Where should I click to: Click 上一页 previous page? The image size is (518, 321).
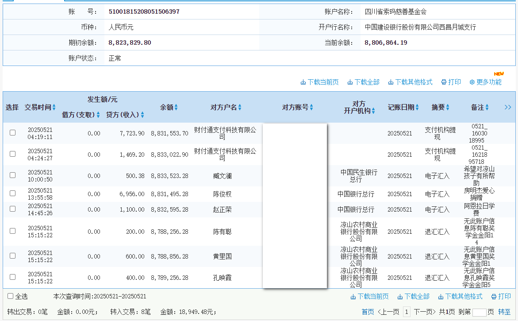point(388,312)
